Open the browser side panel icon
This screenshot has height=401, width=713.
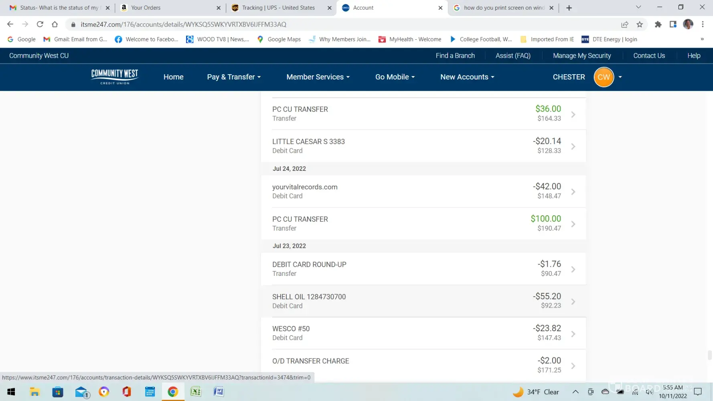673,24
